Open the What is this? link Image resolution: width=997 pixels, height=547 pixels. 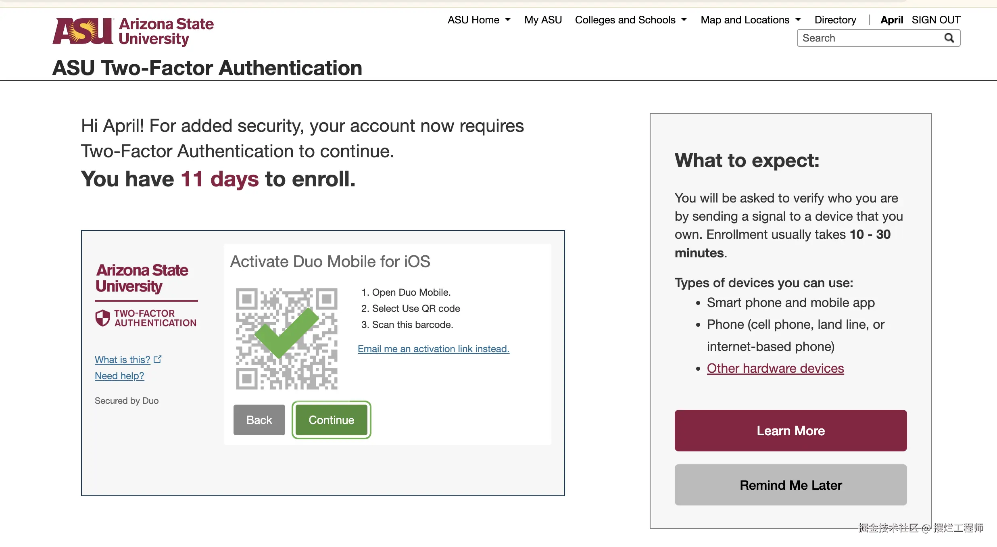coord(122,359)
